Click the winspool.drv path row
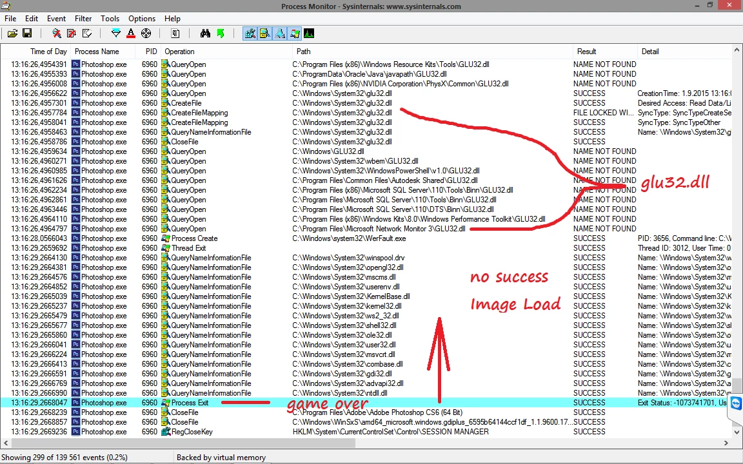This screenshot has width=743, height=464. pyautogui.click(x=348, y=258)
